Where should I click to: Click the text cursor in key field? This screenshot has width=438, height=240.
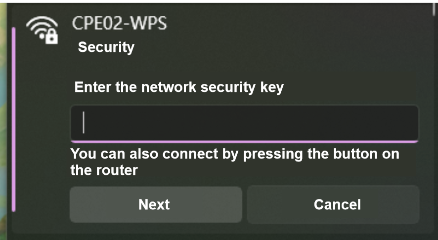point(84,122)
